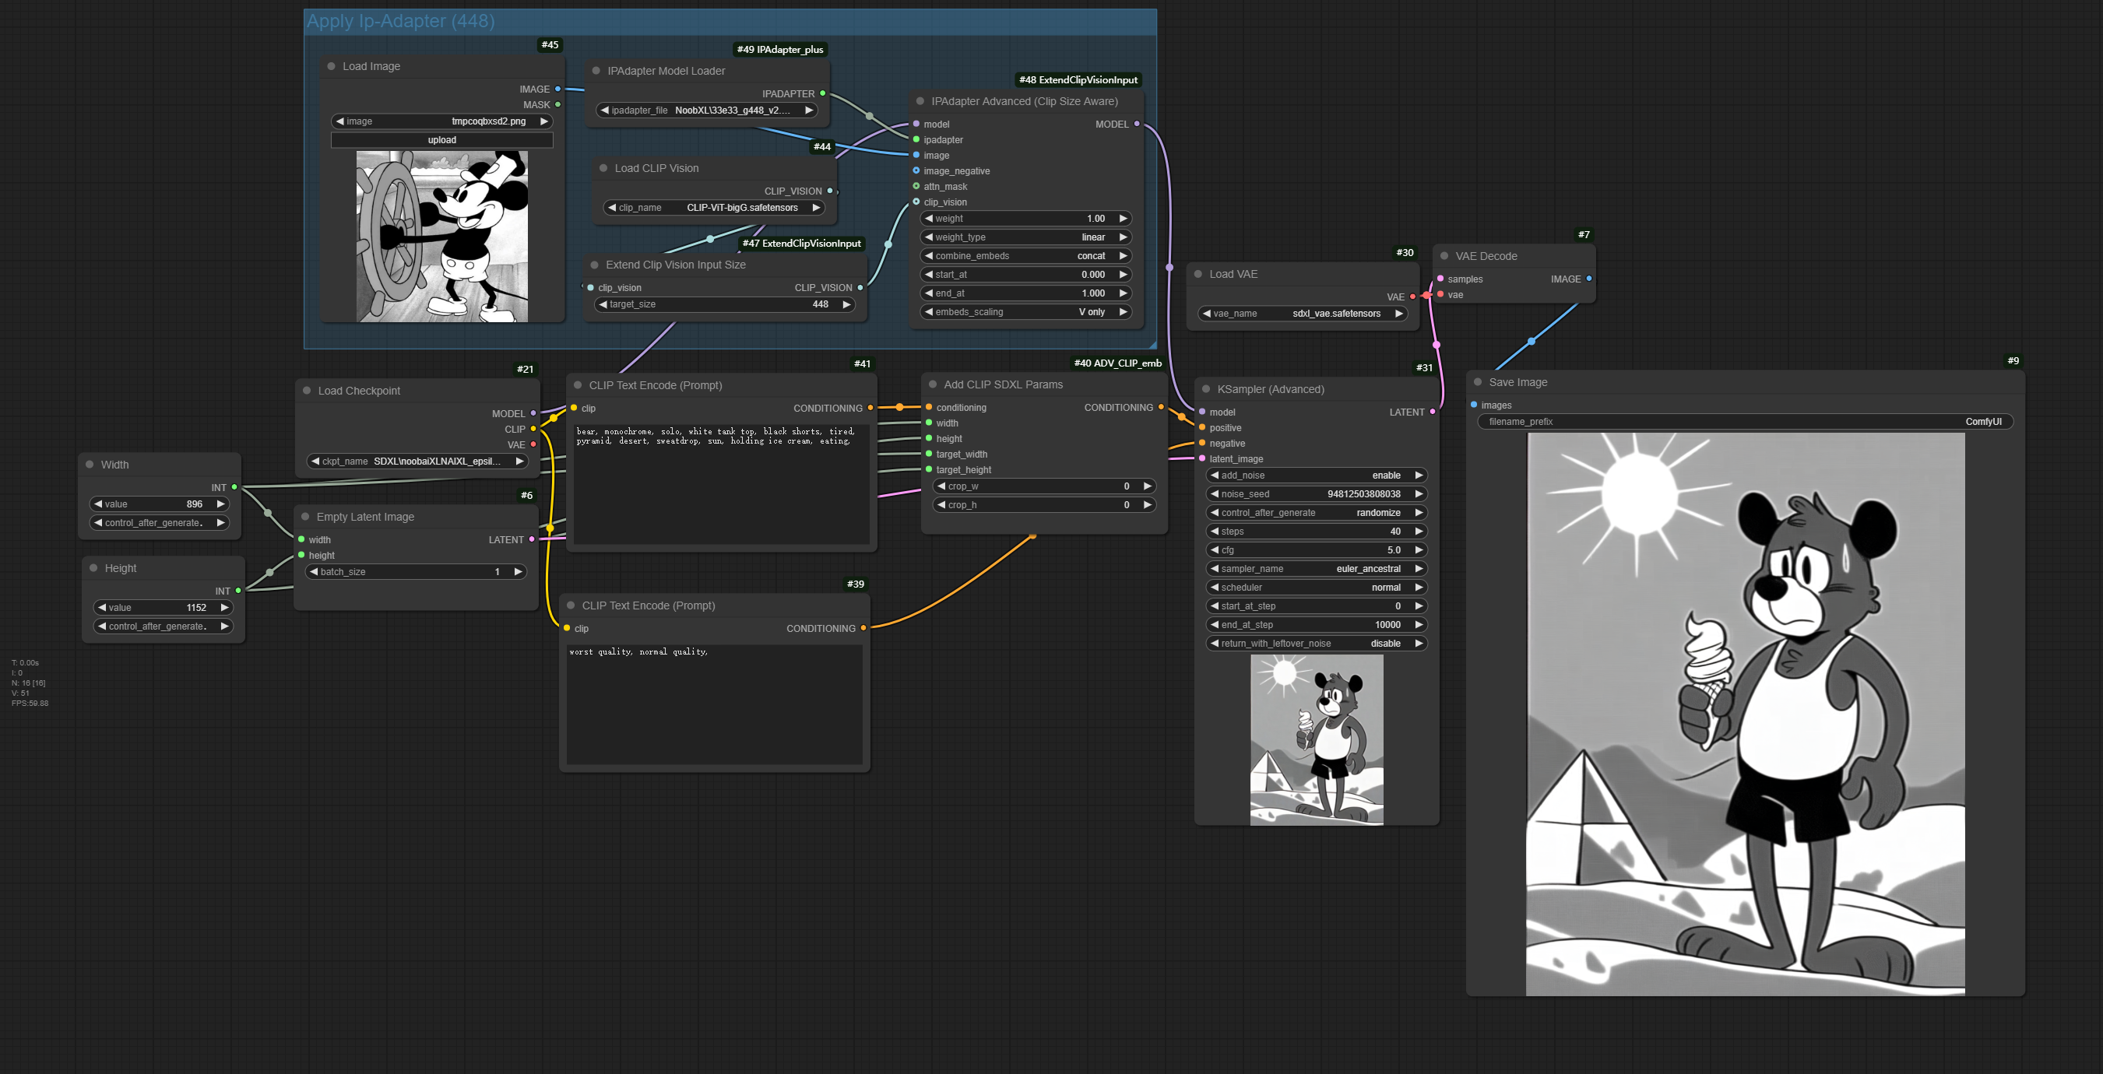This screenshot has height=1074, width=2103.
Task: Collapse the Load CLIP Vision node dot
Action: (x=603, y=168)
